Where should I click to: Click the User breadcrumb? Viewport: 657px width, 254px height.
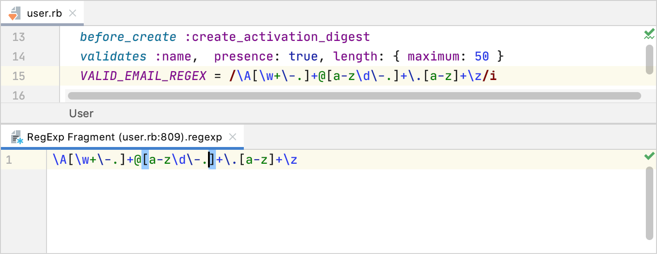point(81,114)
